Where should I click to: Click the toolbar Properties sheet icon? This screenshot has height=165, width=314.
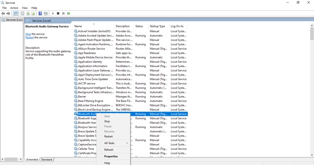click(x=22, y=13)
